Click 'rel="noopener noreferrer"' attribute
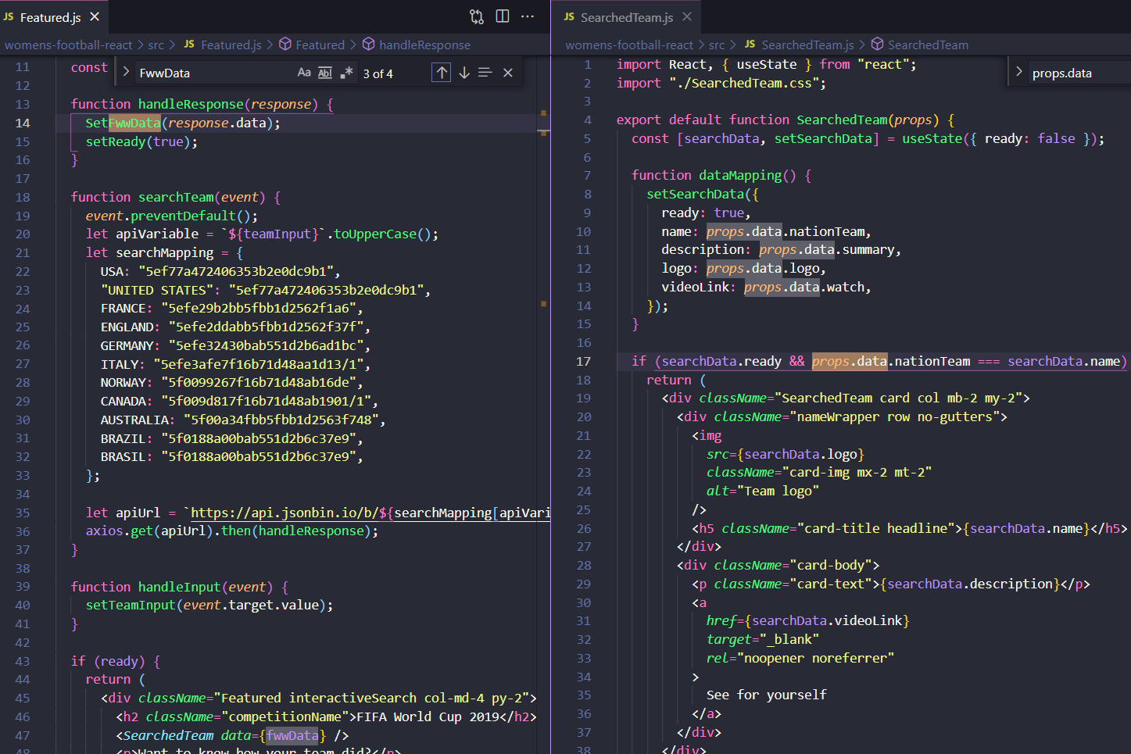 pos(800,658)
